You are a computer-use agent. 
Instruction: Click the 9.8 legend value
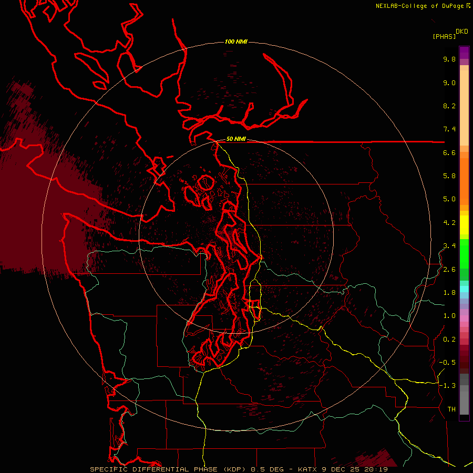tap(449, 59)
